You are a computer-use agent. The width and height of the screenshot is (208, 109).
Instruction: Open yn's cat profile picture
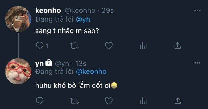(18, 71)
